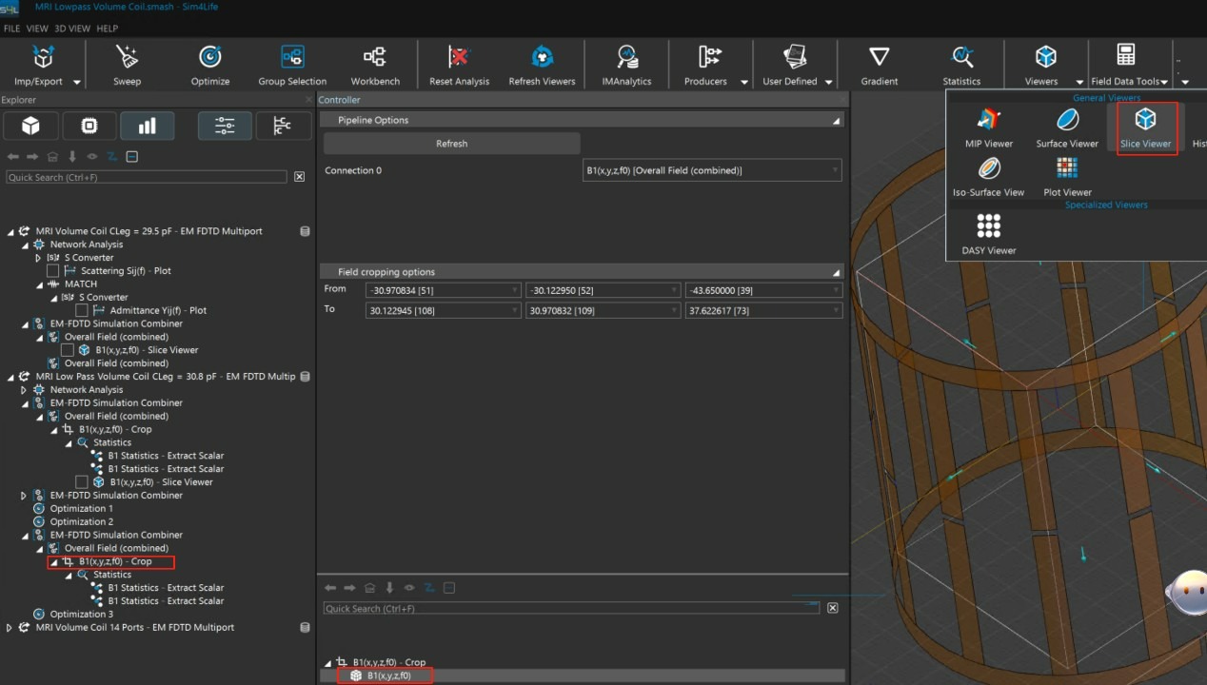1207x685 pixels.
Task: Open the FILE menu
Action: coord(11,29)
